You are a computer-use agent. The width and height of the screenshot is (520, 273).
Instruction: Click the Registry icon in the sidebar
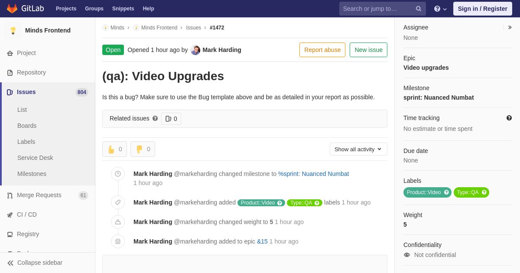tap(10, 234)
